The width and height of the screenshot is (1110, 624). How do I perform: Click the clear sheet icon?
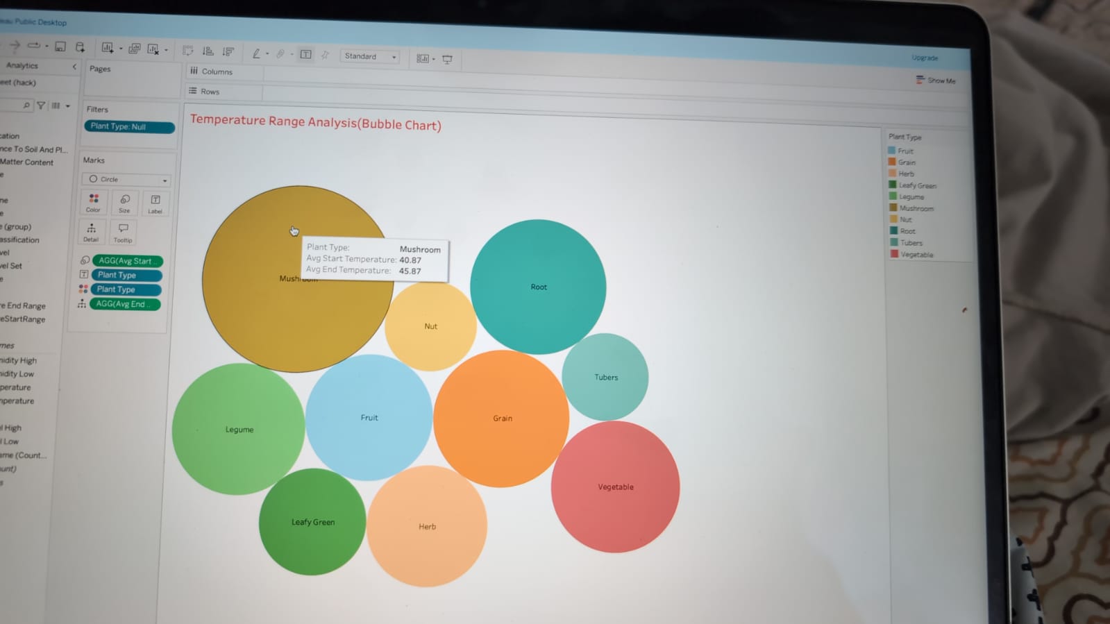(153, 49)
